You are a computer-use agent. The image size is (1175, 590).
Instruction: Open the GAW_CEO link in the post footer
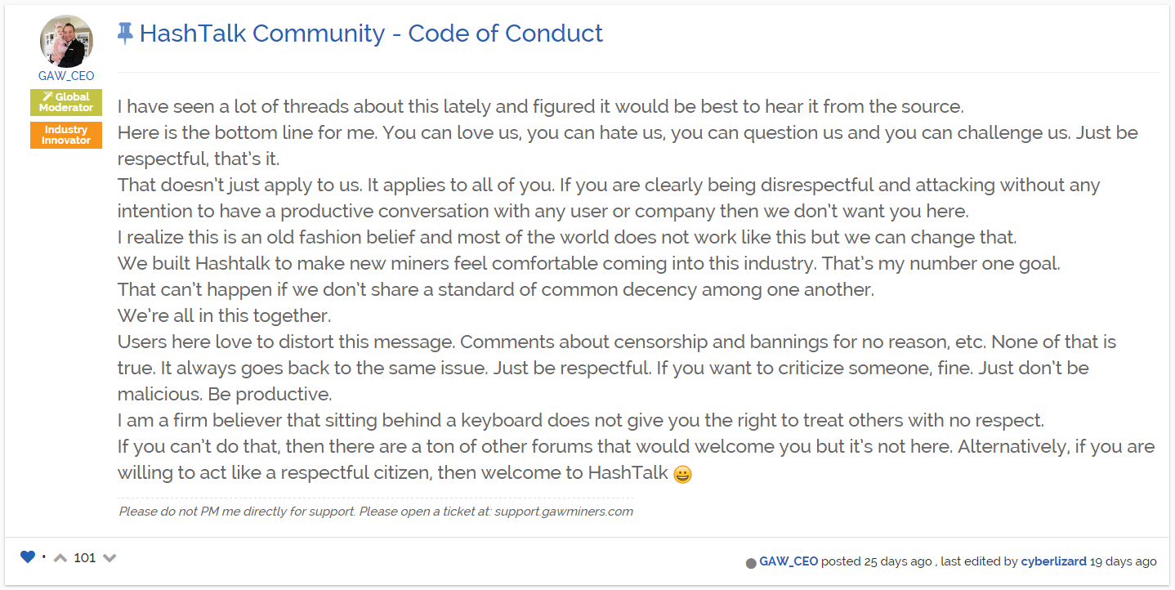coord(789,561)
